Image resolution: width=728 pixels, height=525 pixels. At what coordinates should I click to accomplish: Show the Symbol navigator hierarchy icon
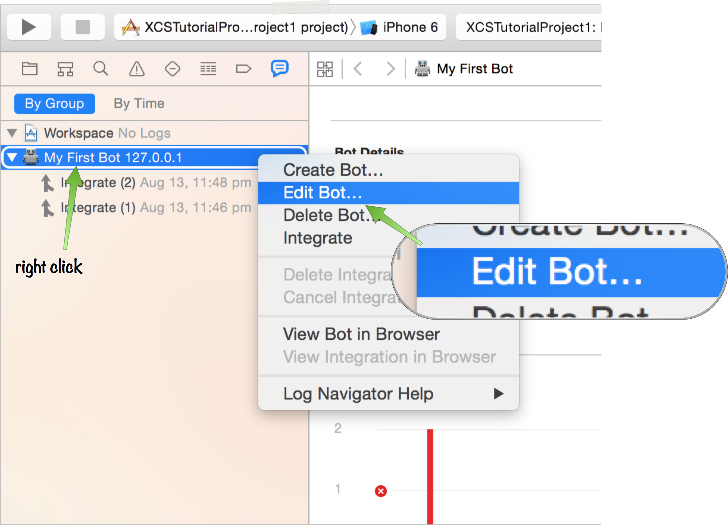(x=66, y=68)
